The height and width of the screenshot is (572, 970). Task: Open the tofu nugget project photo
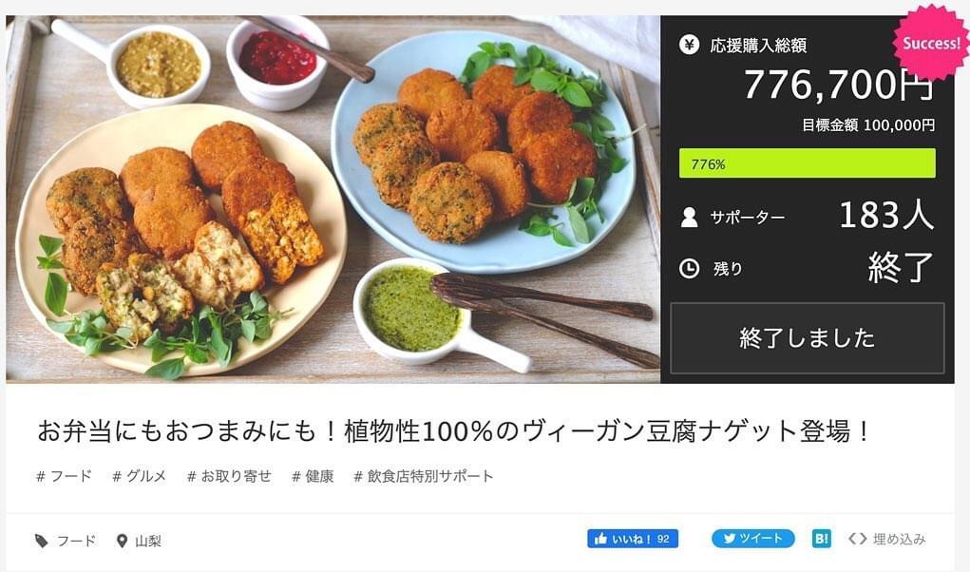pyautogui.click(x=333, y=200)
